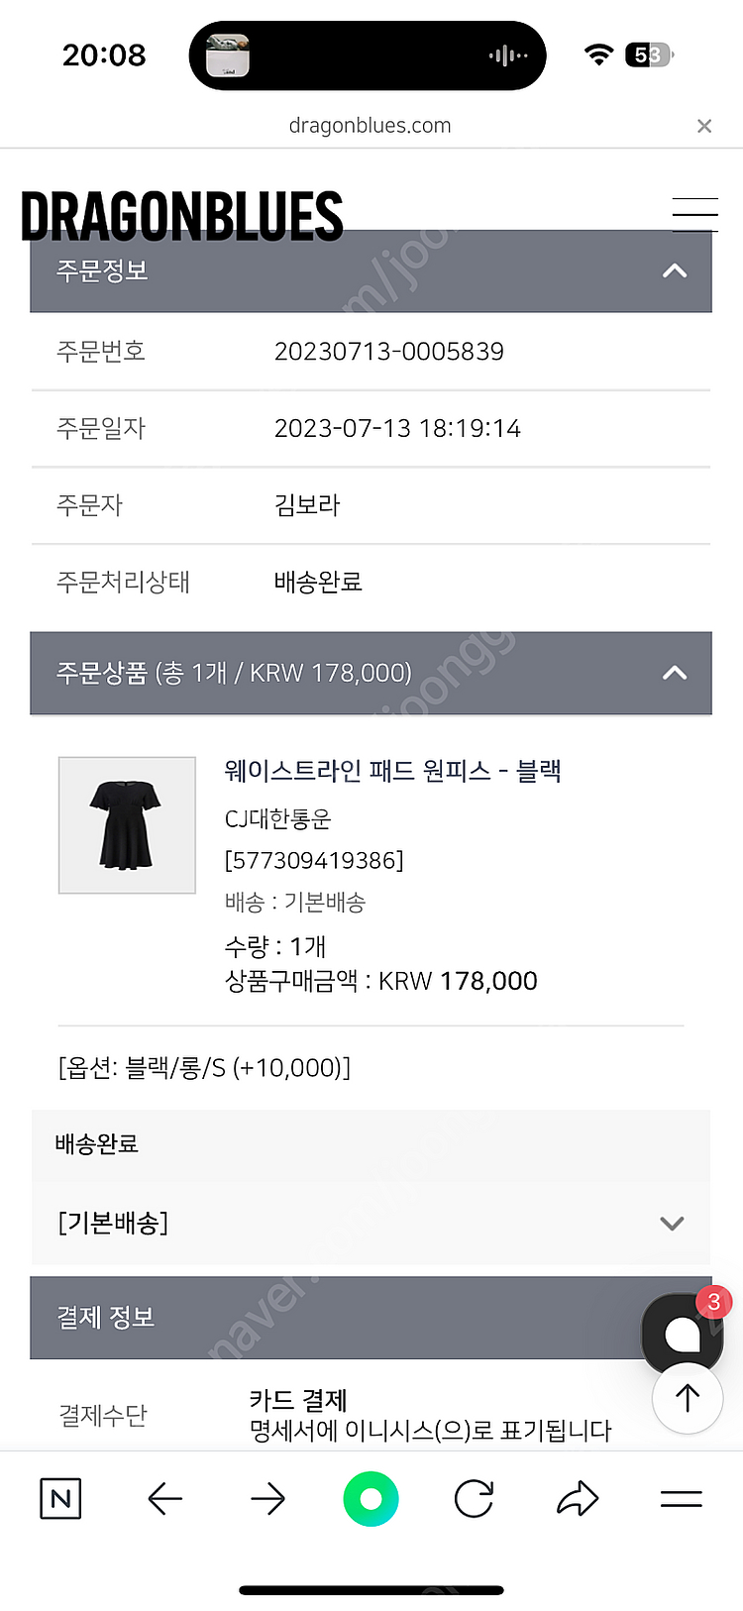Image resolution: width=743 pixels, height=1611 pixels.
Task: Expand the [기본배송] dropdown
Action: click(672, 1224)
